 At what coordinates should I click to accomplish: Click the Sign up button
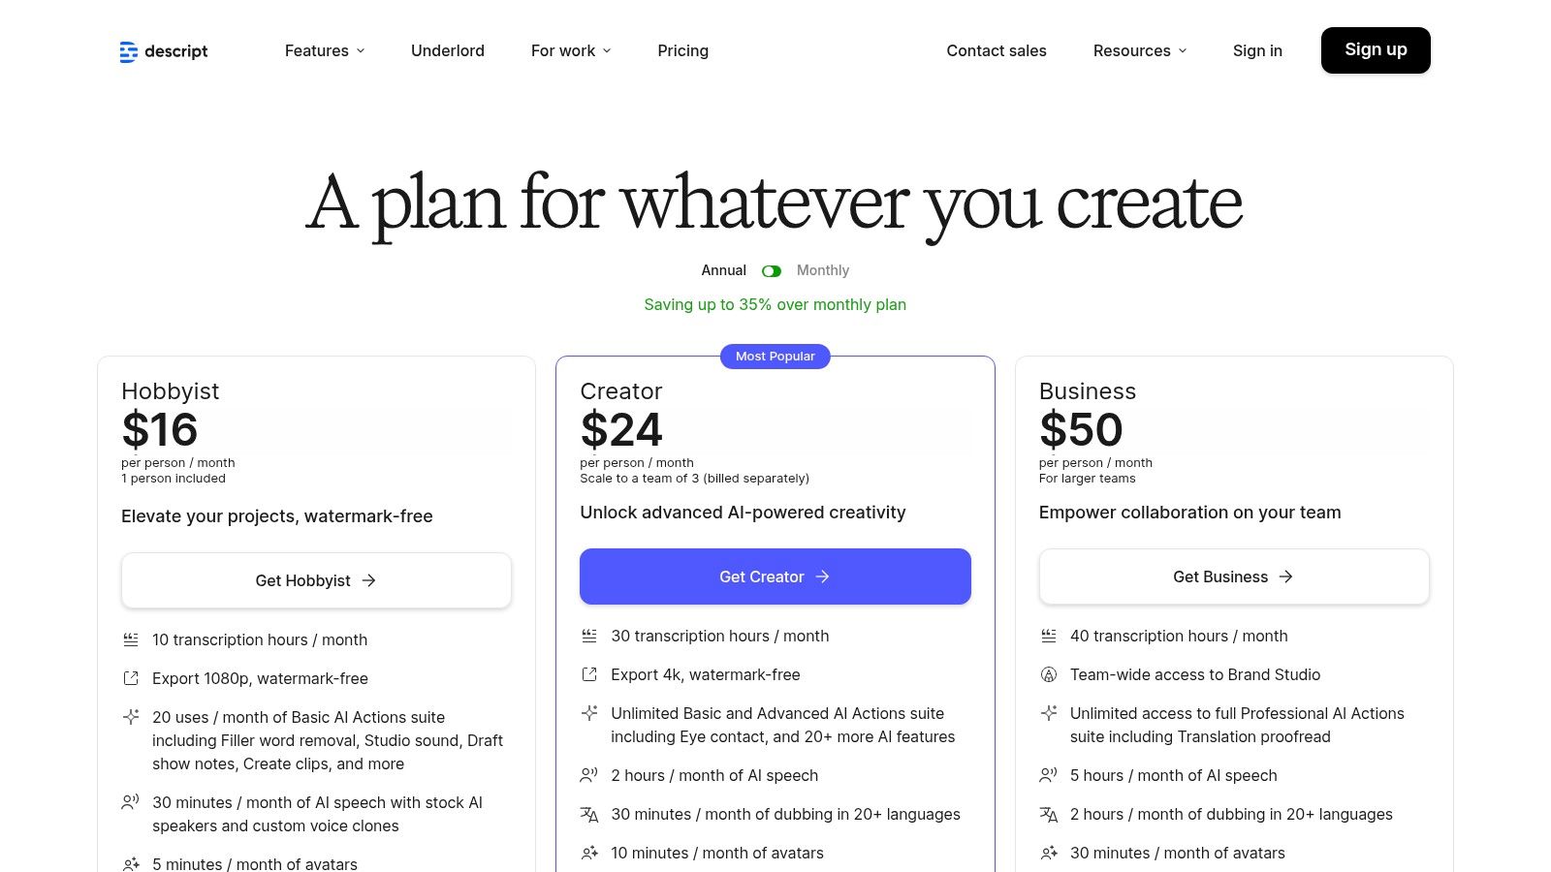click(1376, 49)
